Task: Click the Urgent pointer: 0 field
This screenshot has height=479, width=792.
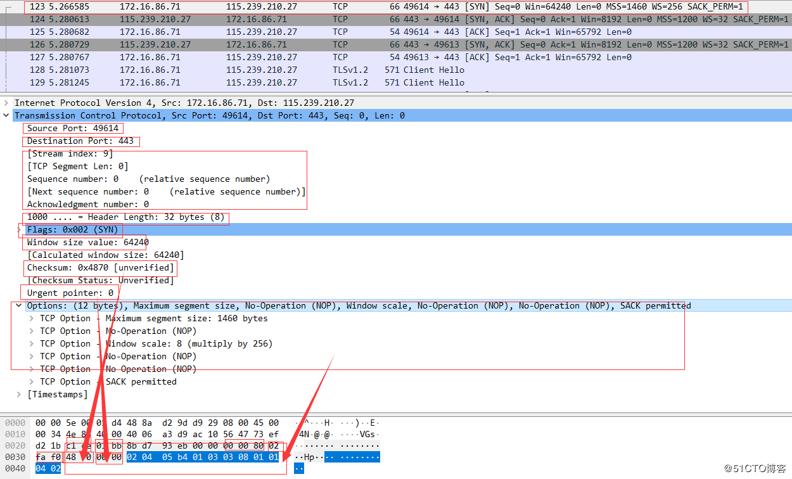Action: (x=70, y=293)
